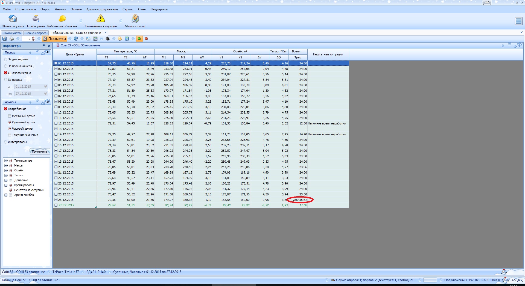Click the refresh arrows icon

pyautogui.click(x=76, y=39)
